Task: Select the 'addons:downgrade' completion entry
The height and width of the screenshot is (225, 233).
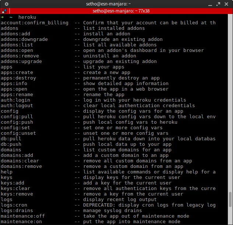Action: [24, 39]
